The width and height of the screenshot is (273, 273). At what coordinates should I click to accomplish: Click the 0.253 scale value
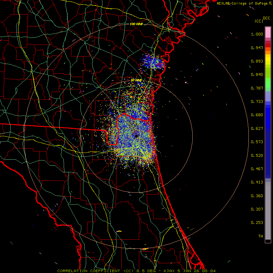tap(257, 223)
